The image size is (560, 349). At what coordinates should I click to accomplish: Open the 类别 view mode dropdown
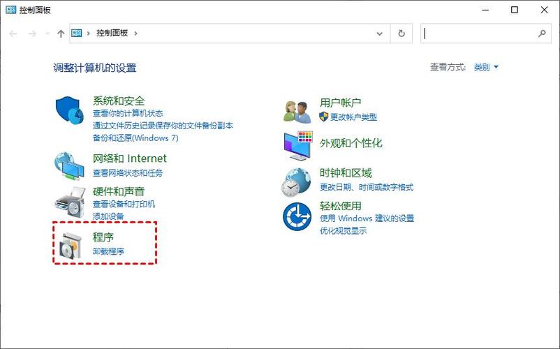point(486,67)
